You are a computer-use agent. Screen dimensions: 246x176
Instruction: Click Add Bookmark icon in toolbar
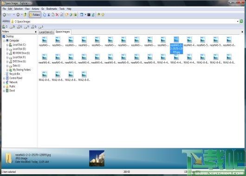[x=98, y=15]
